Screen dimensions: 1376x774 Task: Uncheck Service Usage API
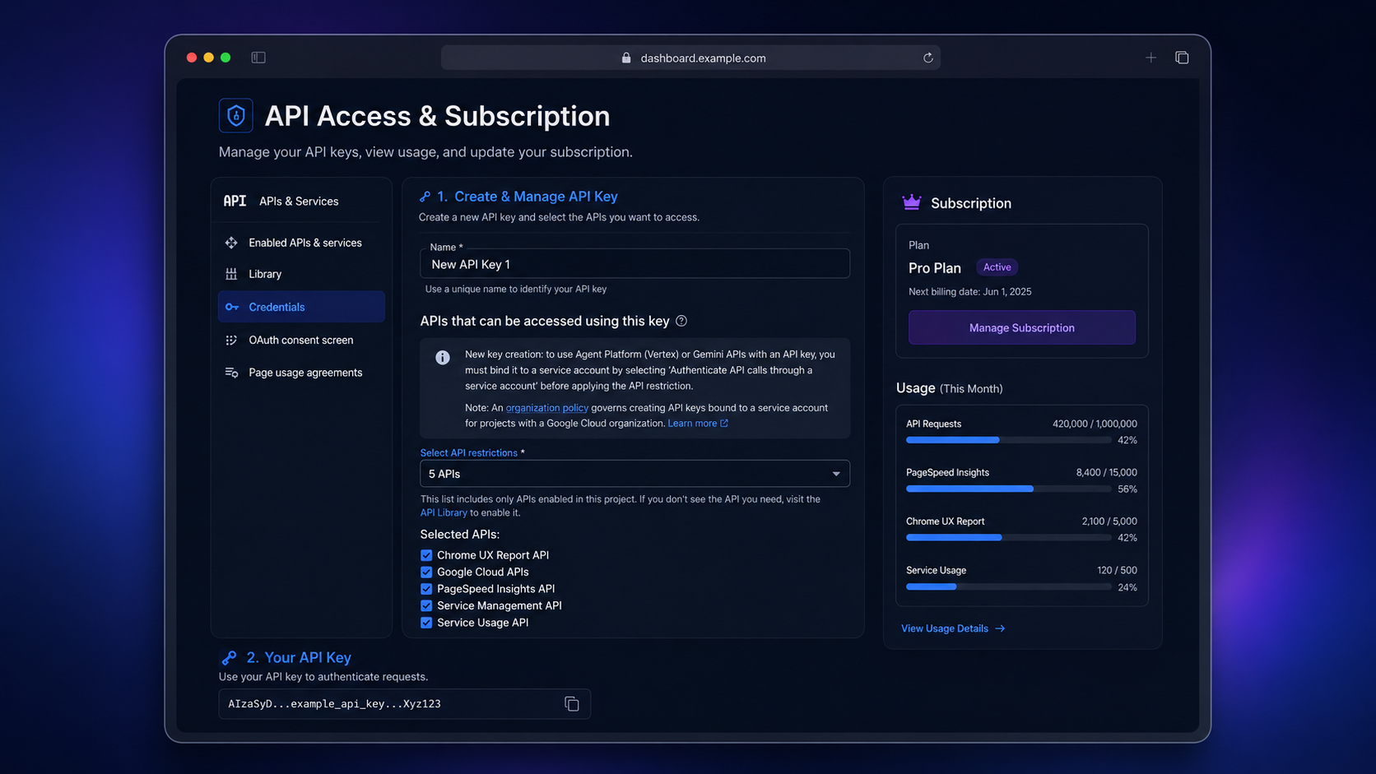tap(426, 623)
